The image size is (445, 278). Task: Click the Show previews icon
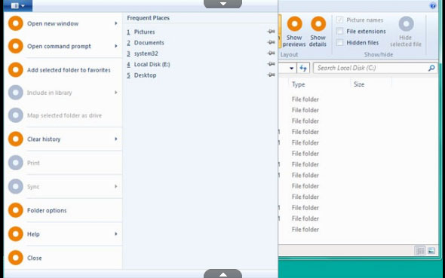tap(294, 24)
